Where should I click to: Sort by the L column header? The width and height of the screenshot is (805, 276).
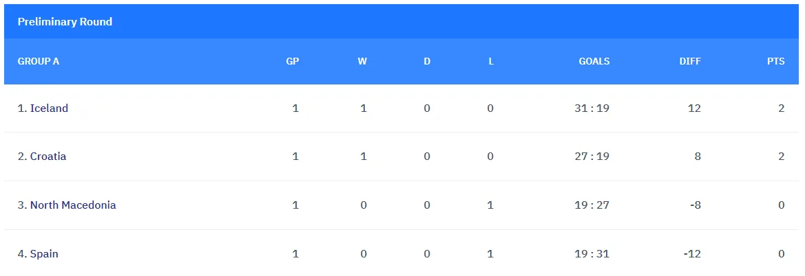(491, 61)
